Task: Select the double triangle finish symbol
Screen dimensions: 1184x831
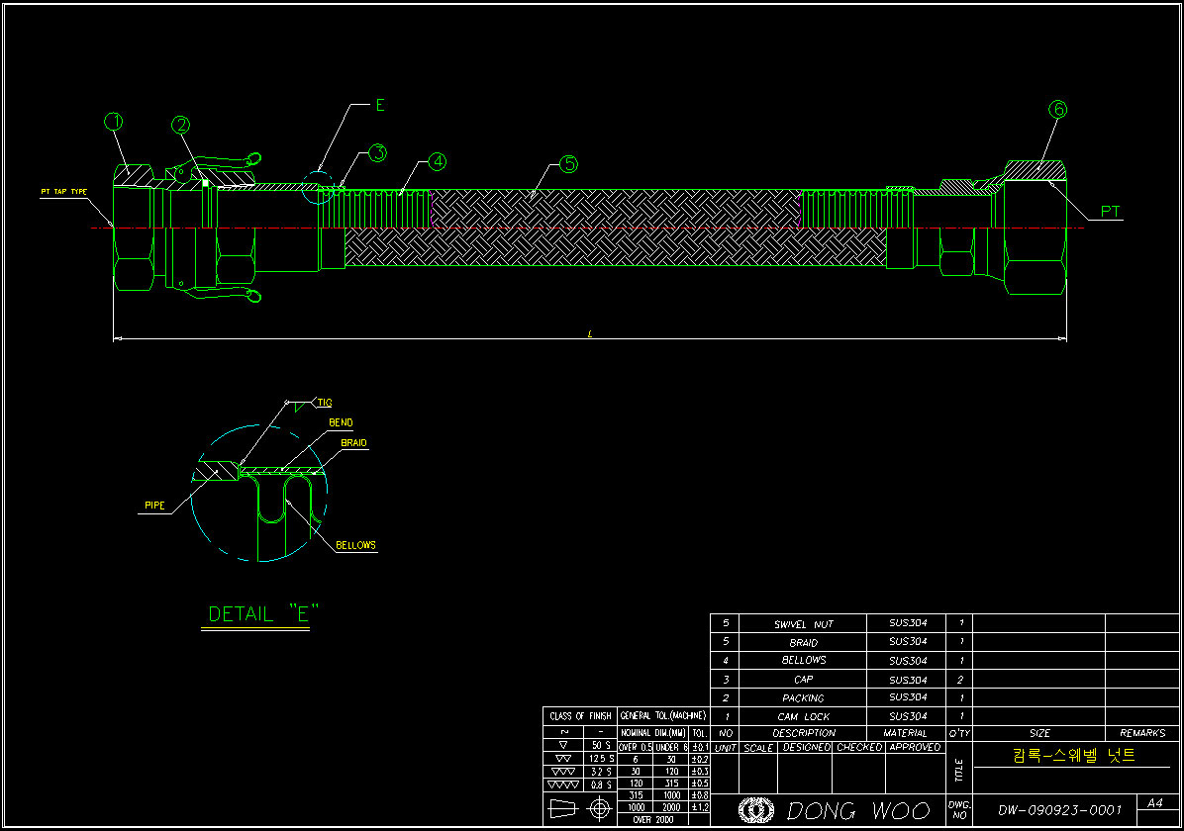Action: coord(563,759)
